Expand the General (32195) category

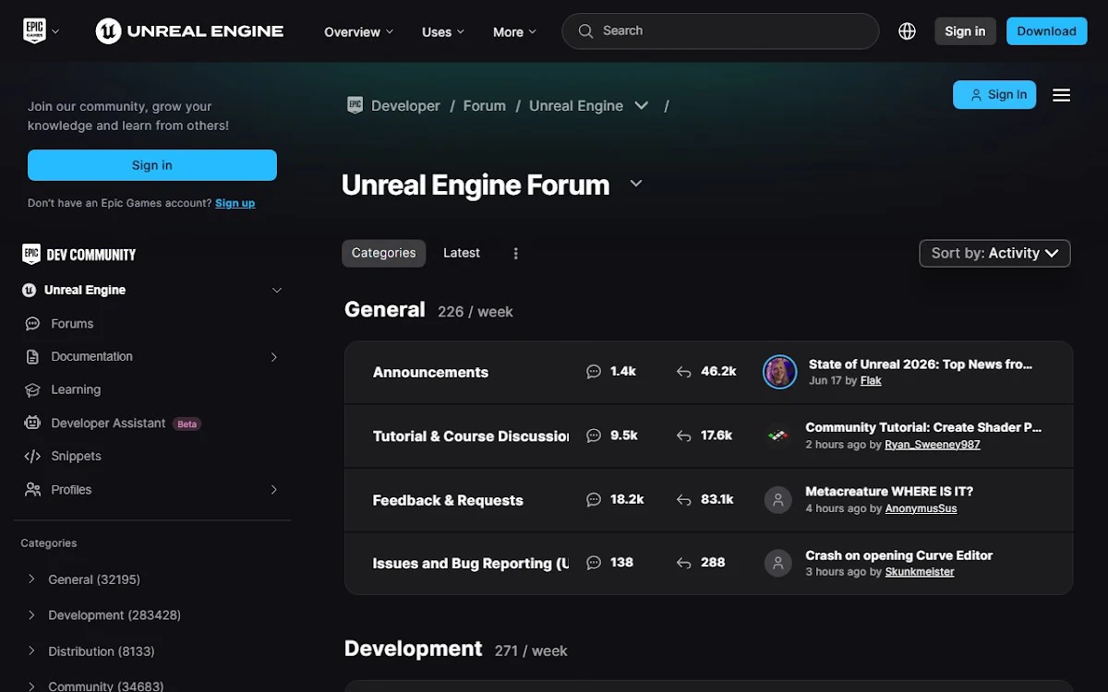pyautogui.click(x=31, y=579)
